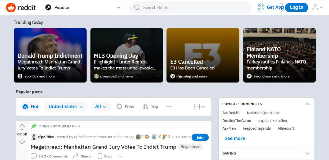Click the r/politics subreddit name on post
Image resolution: width=329 pixels, height=160 pixels.
[x=46, y=137]
